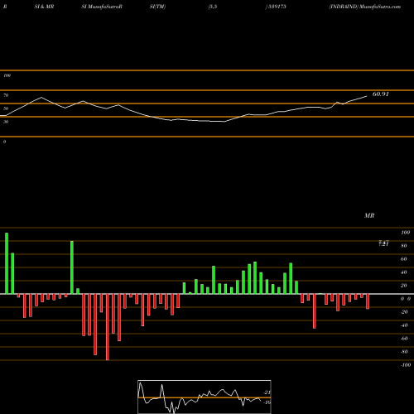Click the RSI axis label 0
Image resolution: width=414 pixels, height=414 pixels.
pos(4,142)
